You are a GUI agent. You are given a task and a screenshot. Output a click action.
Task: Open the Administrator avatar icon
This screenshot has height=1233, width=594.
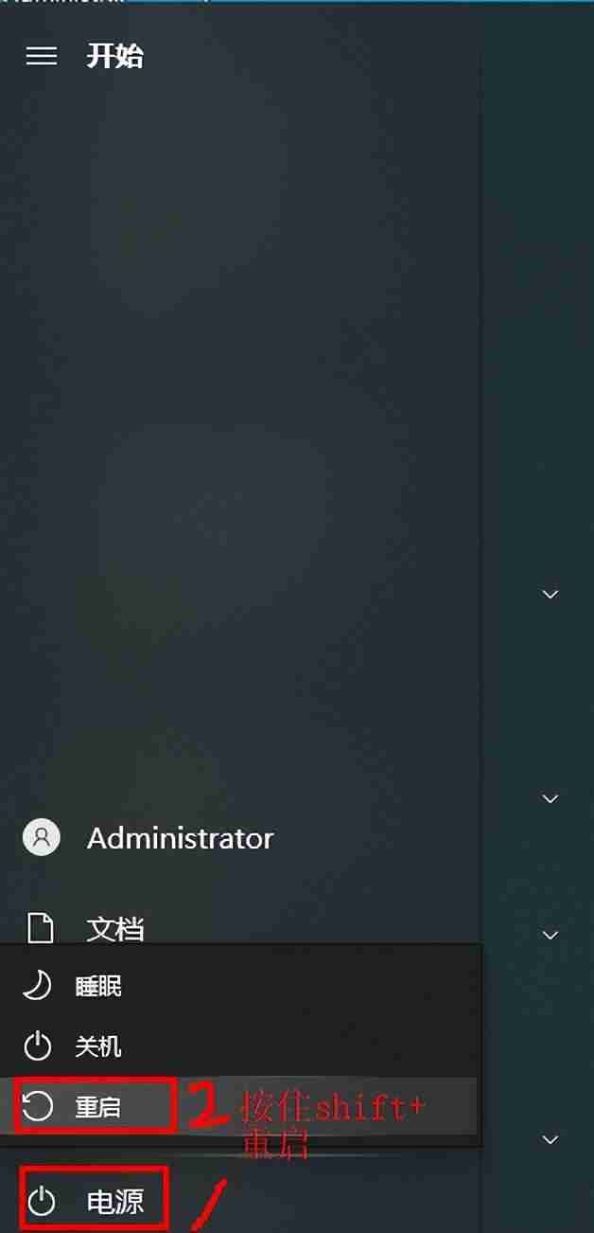point(42,837)
